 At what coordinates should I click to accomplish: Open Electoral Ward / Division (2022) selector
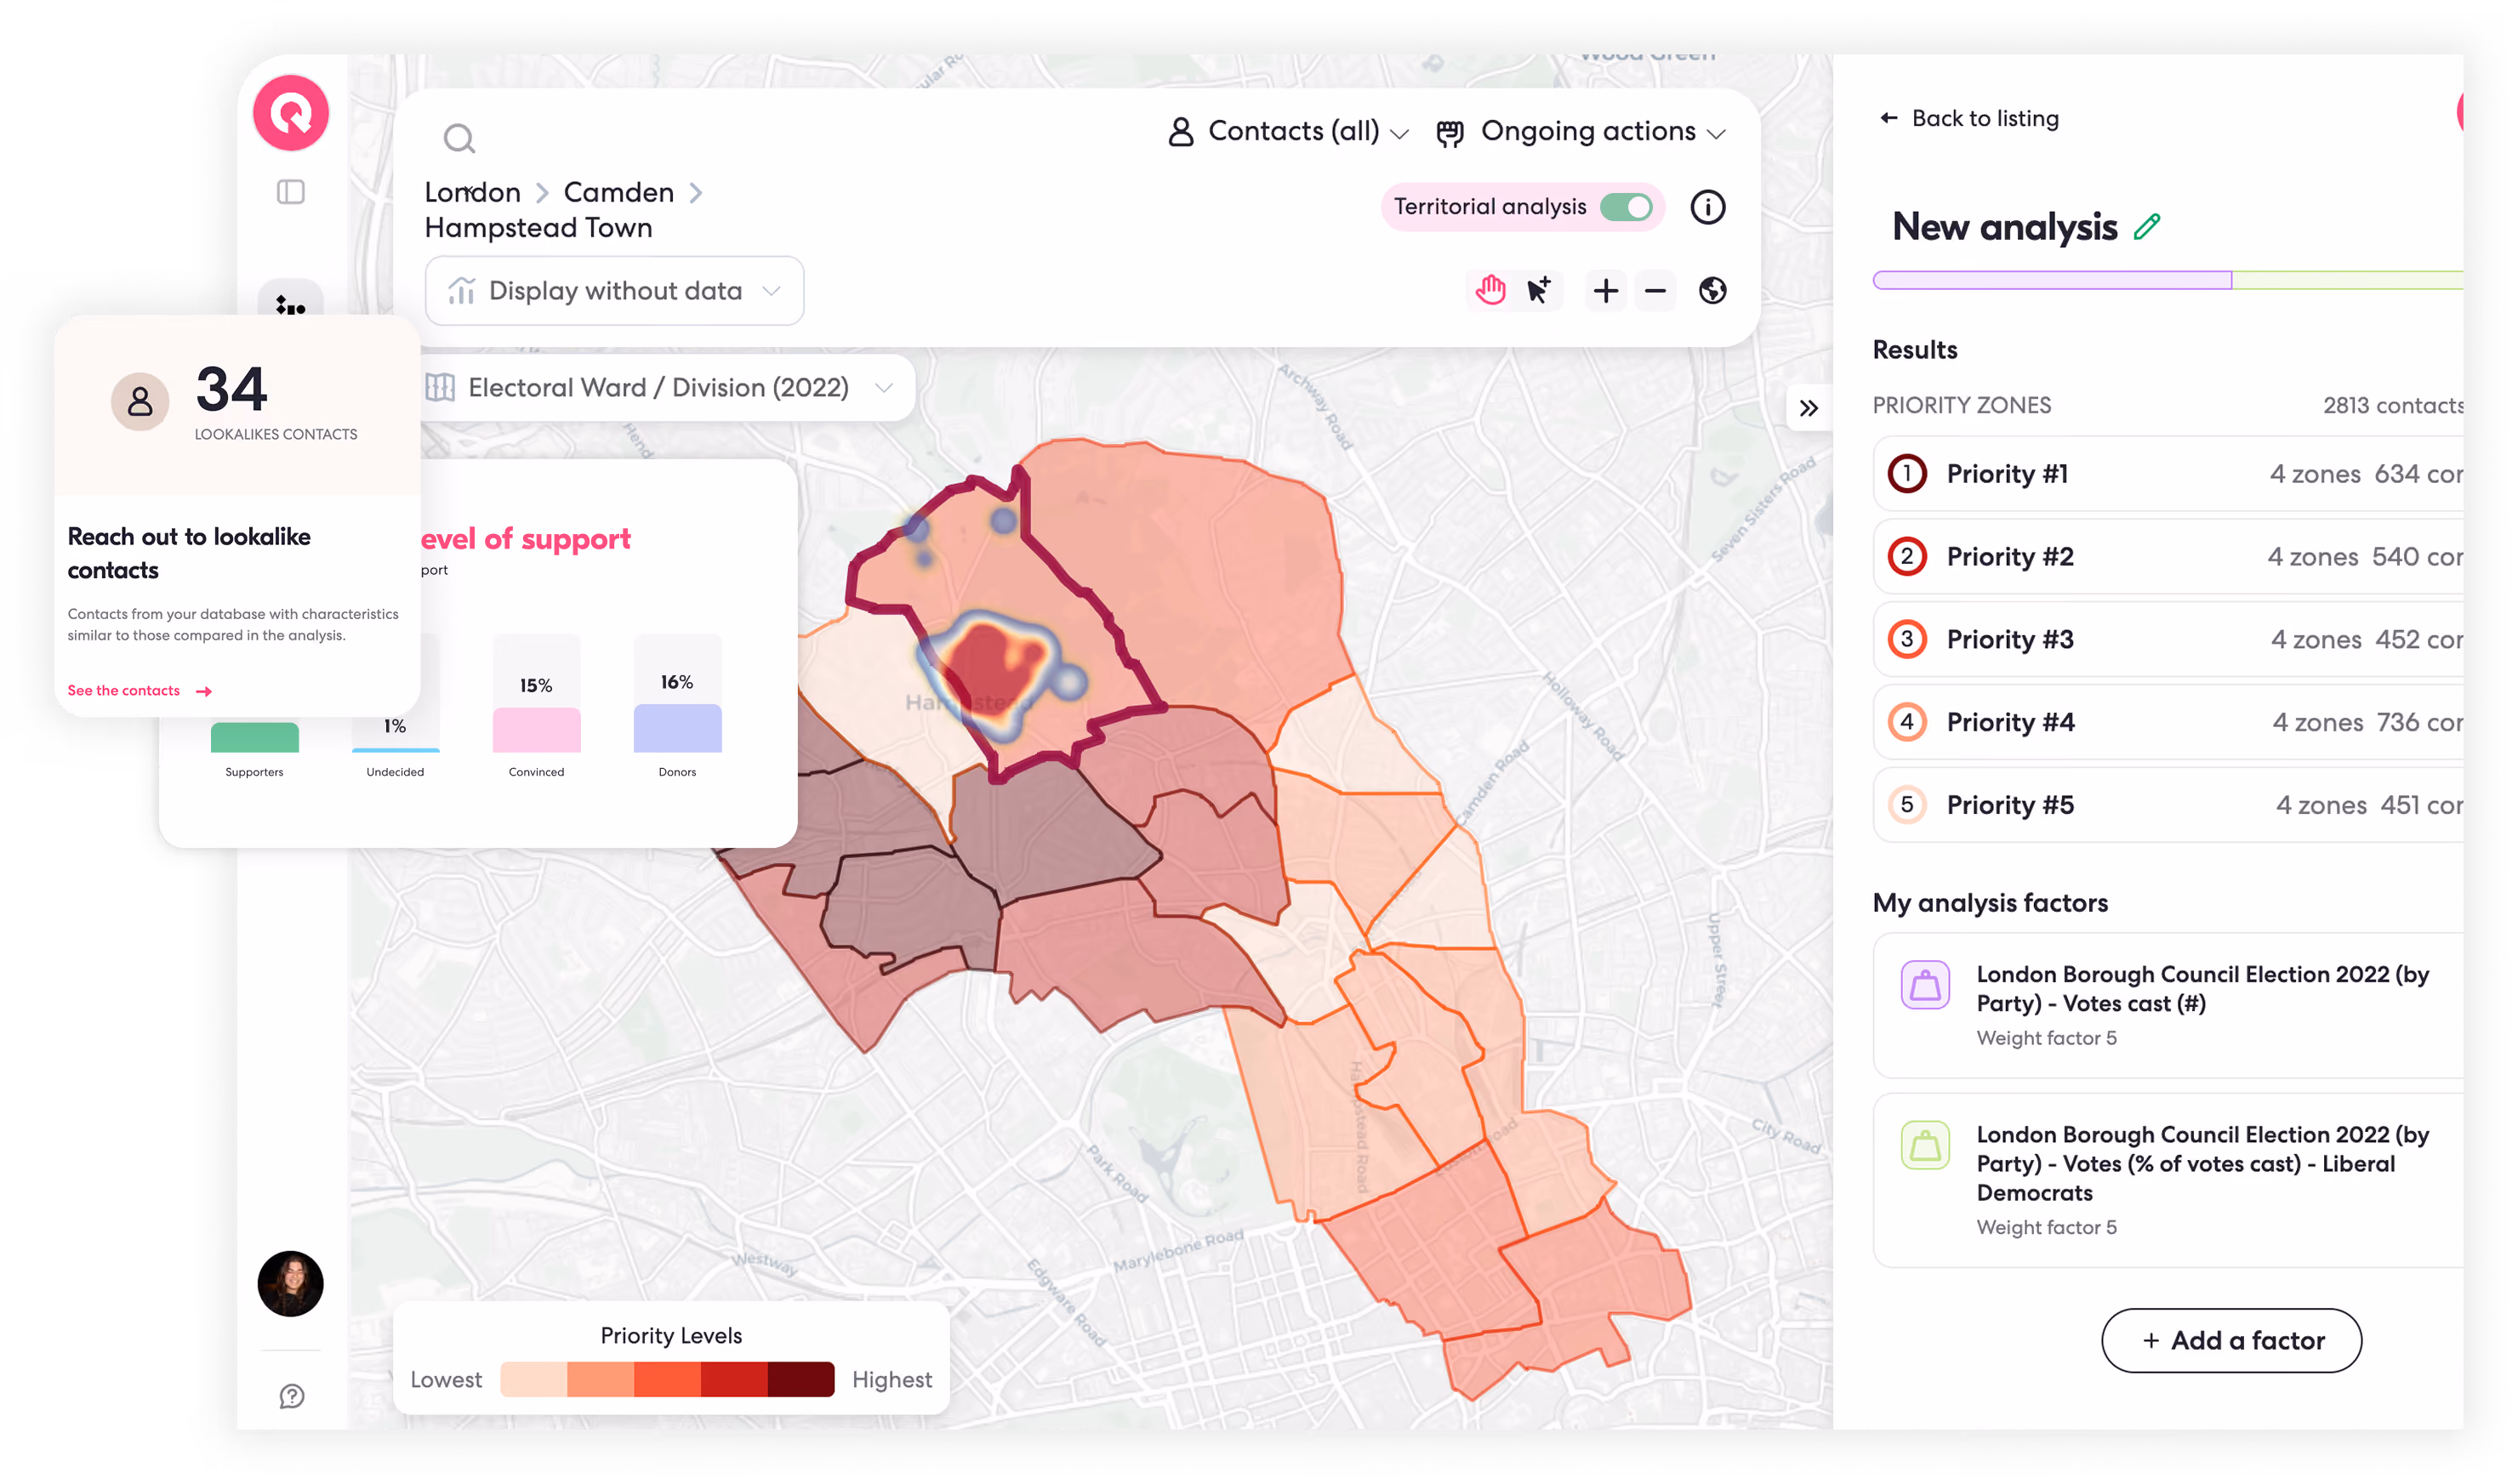click(660, 387)
